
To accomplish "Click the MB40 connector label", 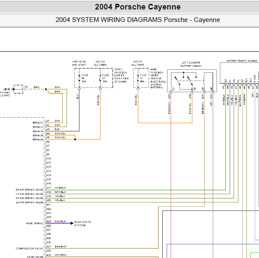I will pos(7,89).
